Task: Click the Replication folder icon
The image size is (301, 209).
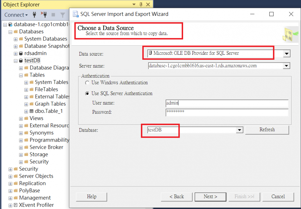Action: tap(16, 183)
